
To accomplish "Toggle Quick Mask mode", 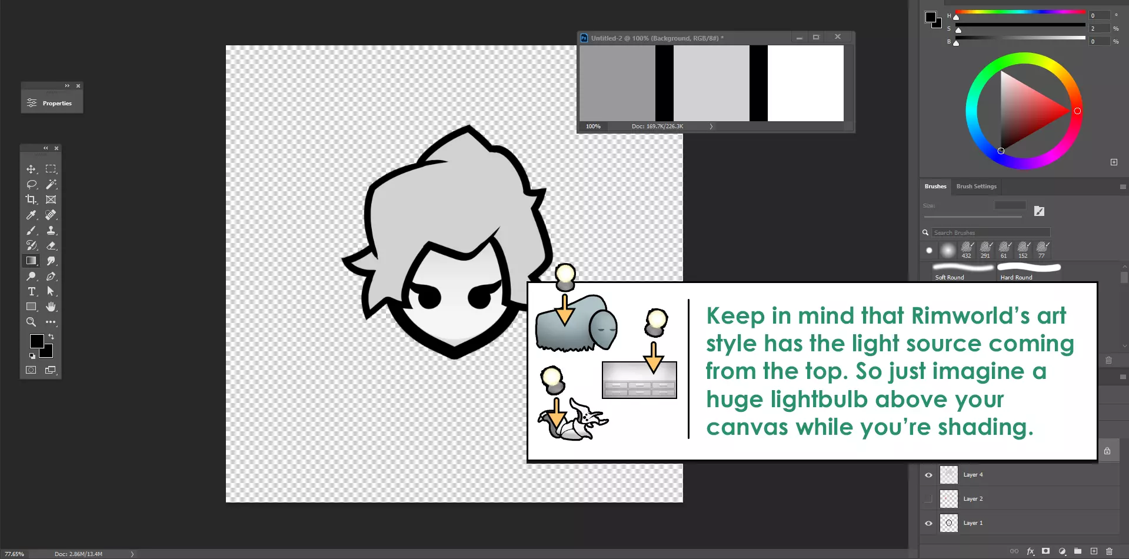I will [x=31, y=370].
